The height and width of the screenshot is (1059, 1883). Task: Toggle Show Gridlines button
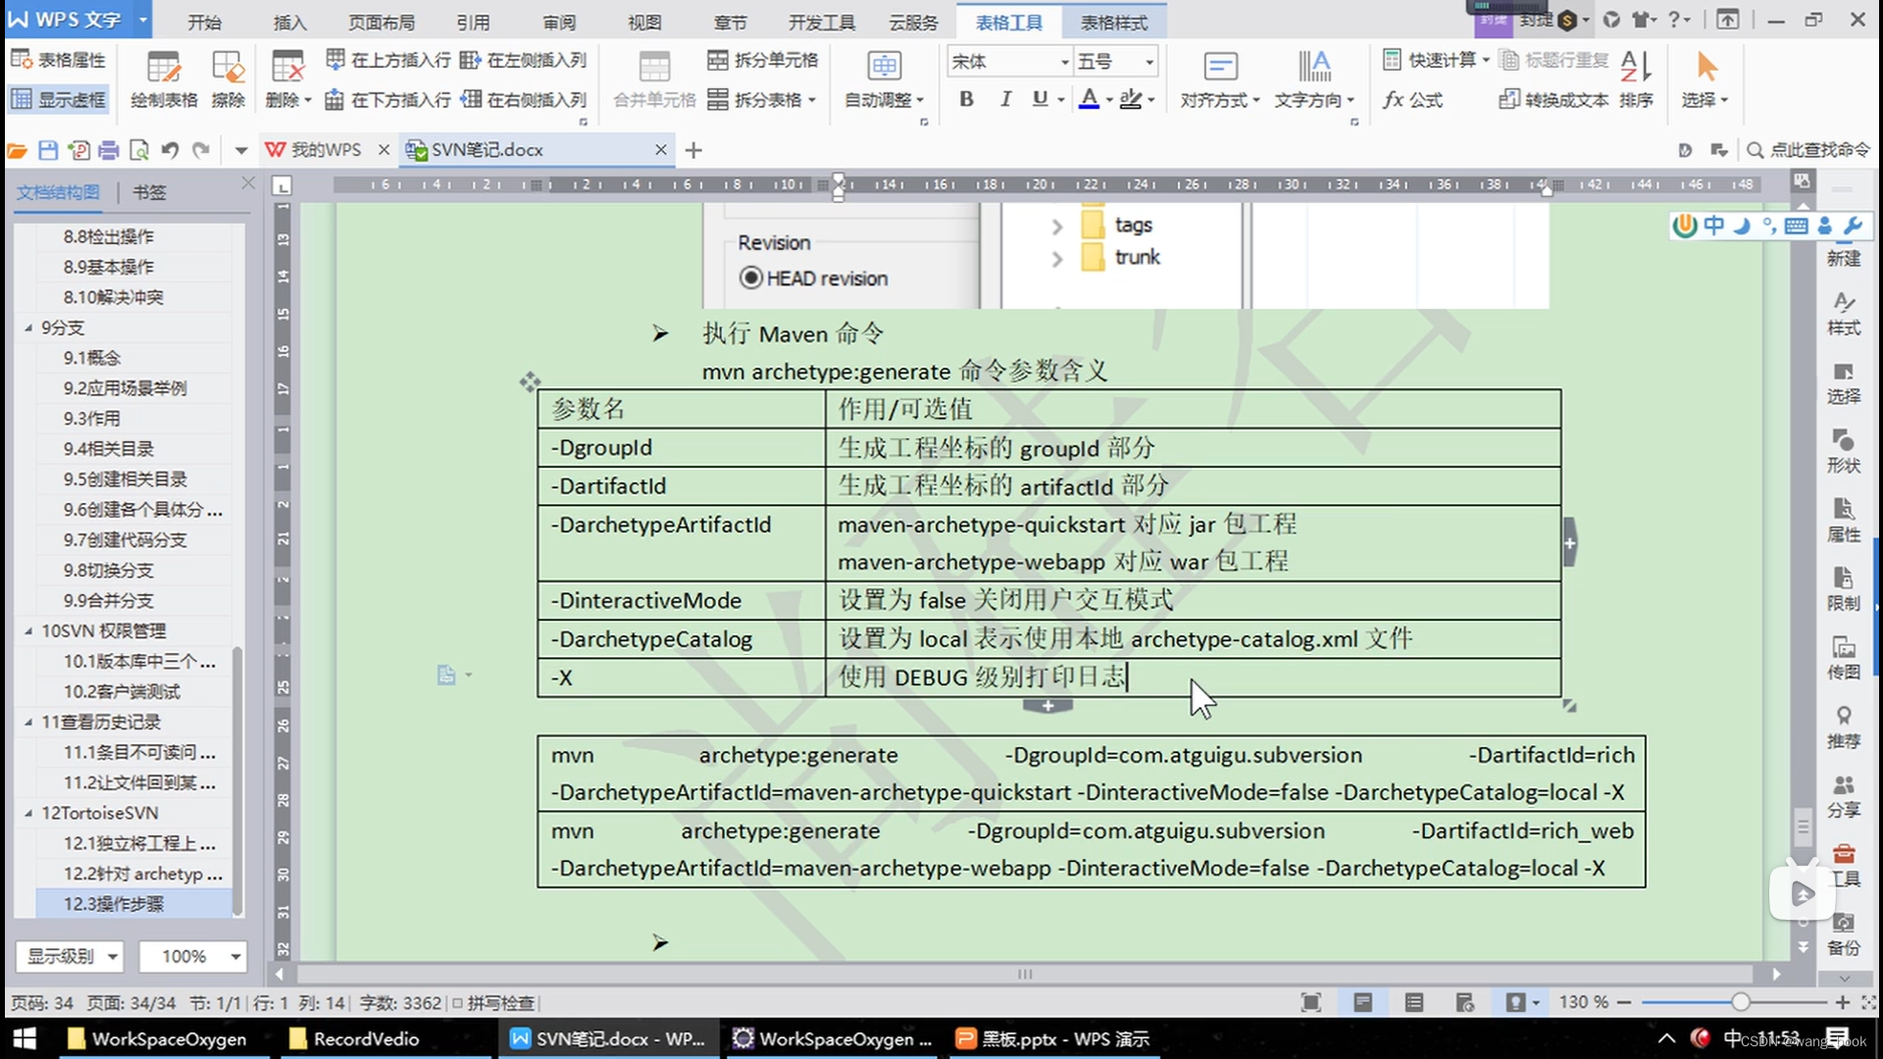tap(58, 99)
